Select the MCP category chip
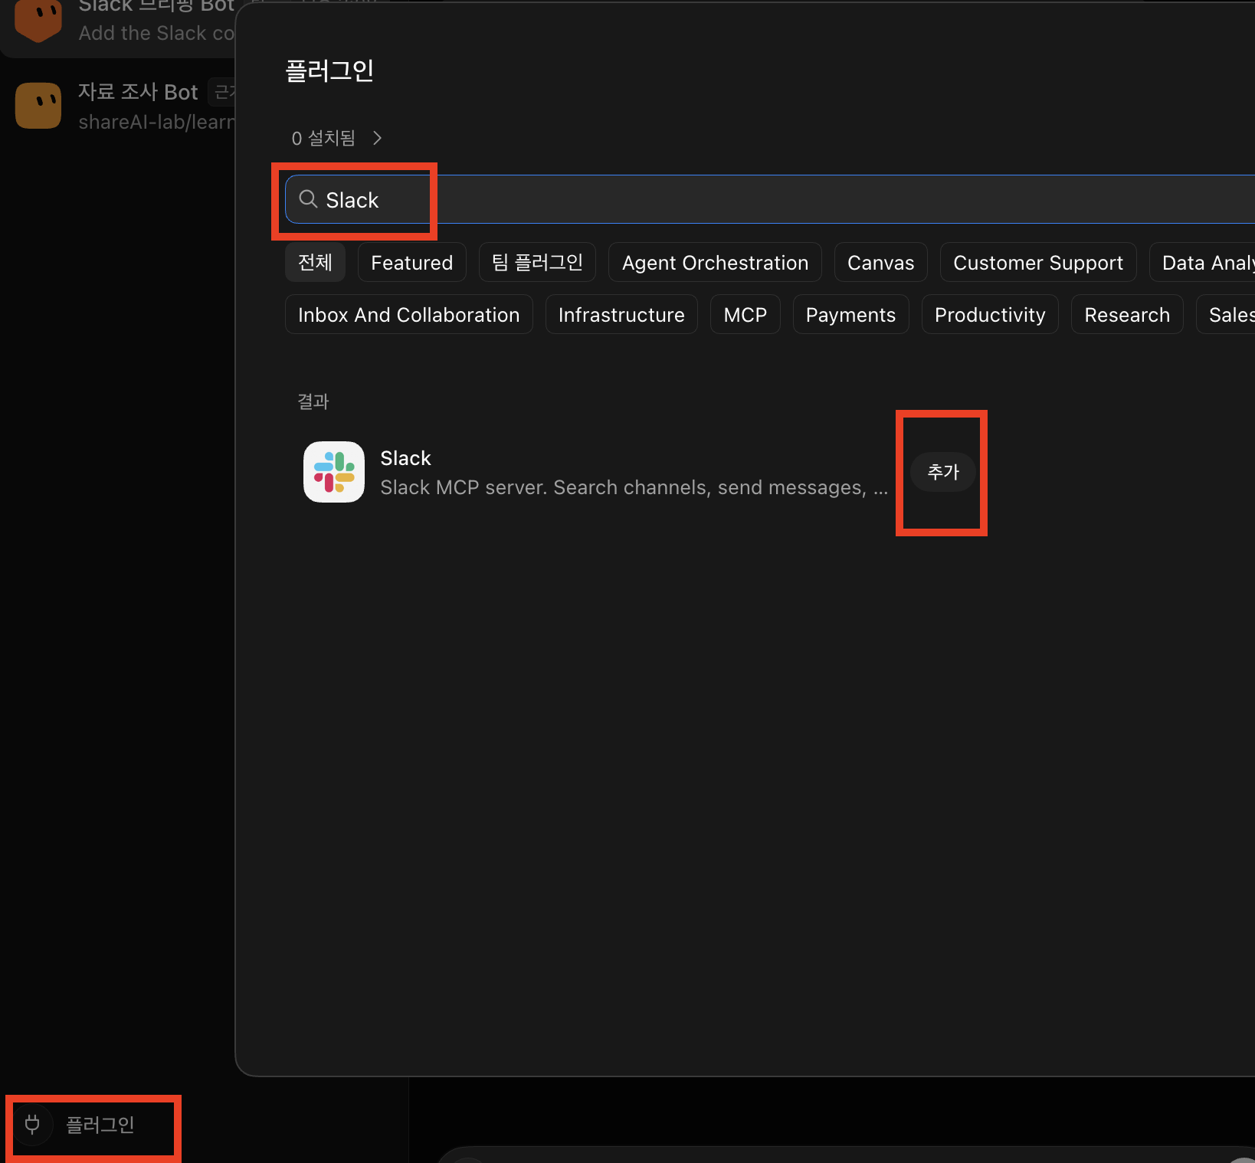 (x=745, y=315)
